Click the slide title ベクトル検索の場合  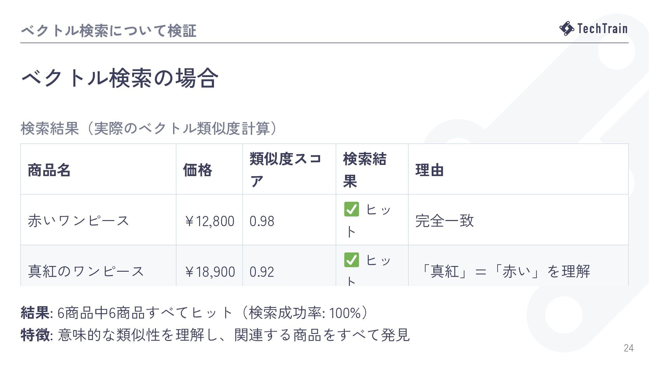click(x=120, y=78)
